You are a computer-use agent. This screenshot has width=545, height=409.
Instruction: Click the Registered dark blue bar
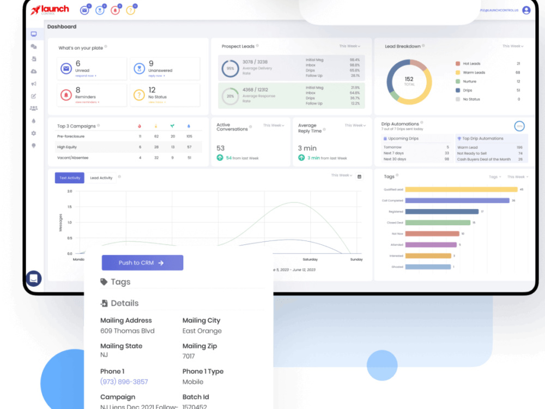[442, 212]
